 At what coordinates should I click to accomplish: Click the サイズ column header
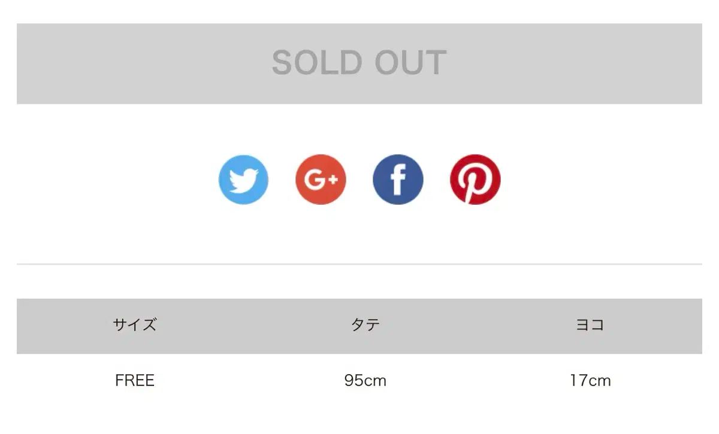(135, 325)
